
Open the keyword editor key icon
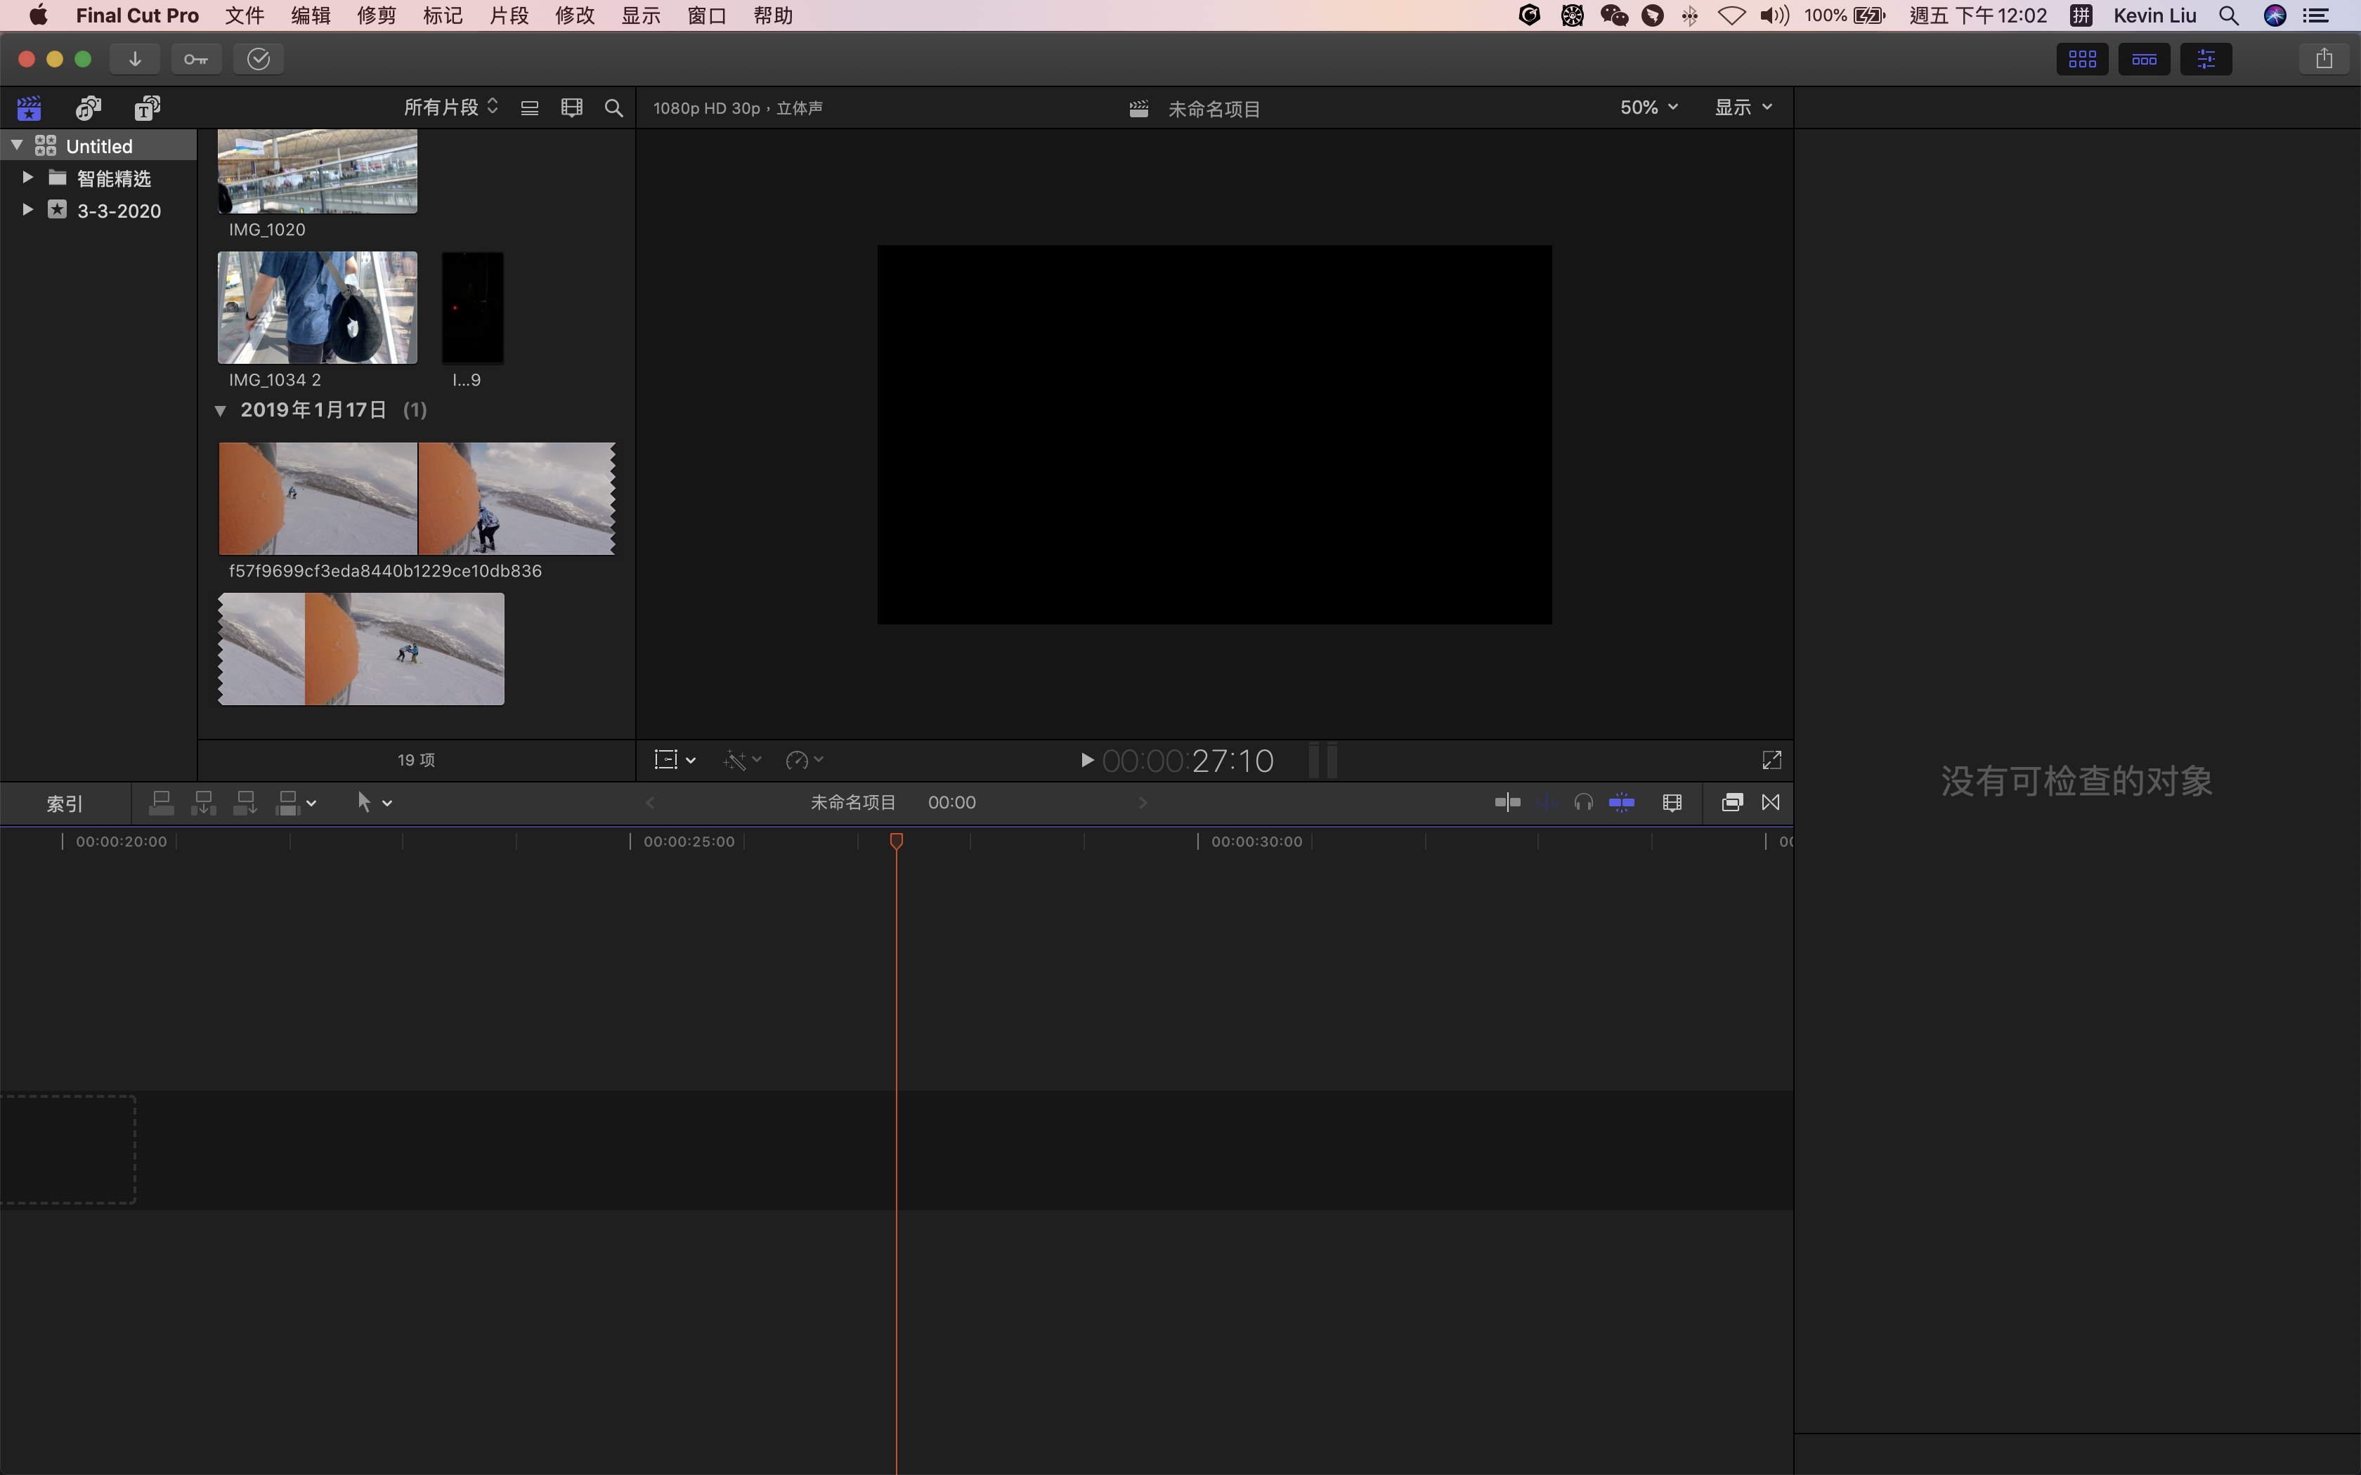tap(195, 60)
